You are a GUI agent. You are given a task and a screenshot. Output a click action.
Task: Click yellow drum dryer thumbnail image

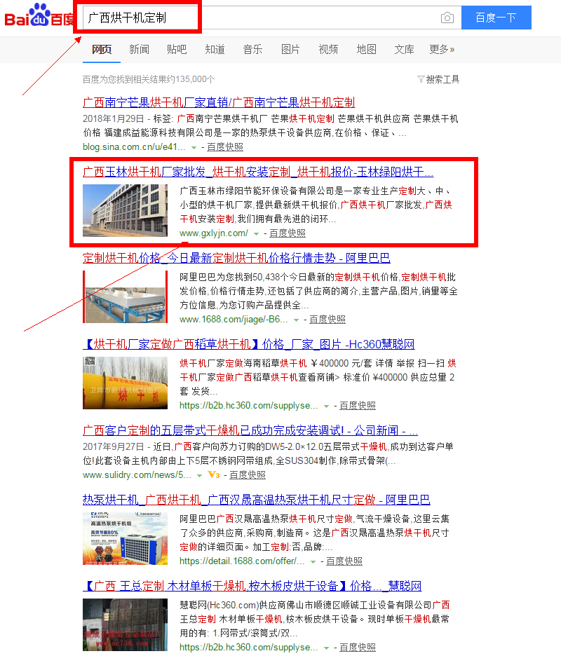(x=126, y=383)
